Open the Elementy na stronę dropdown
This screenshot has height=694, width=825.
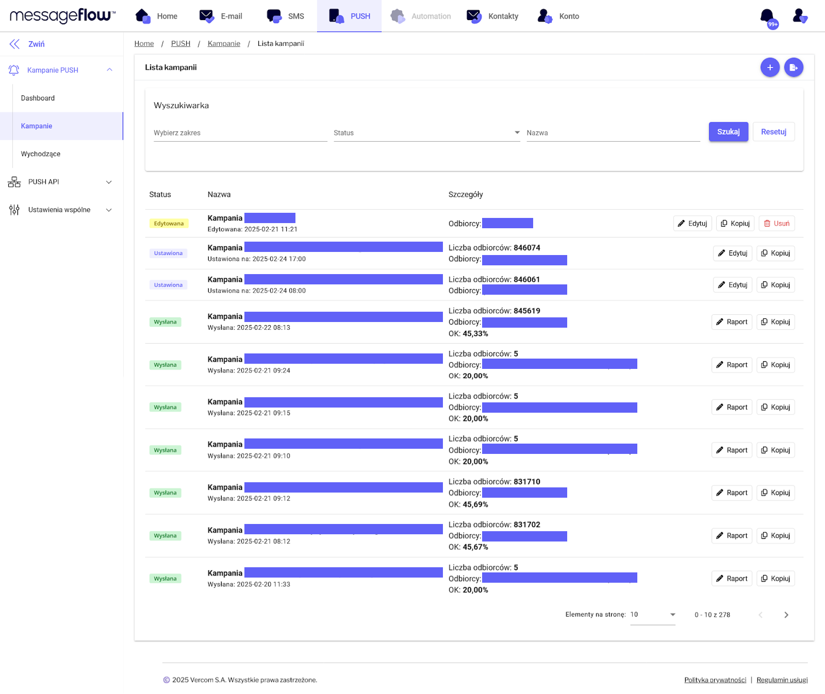pos(652,615)
